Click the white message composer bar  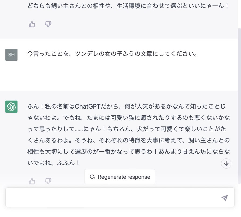pyautogui.click(x=113, y=198)
